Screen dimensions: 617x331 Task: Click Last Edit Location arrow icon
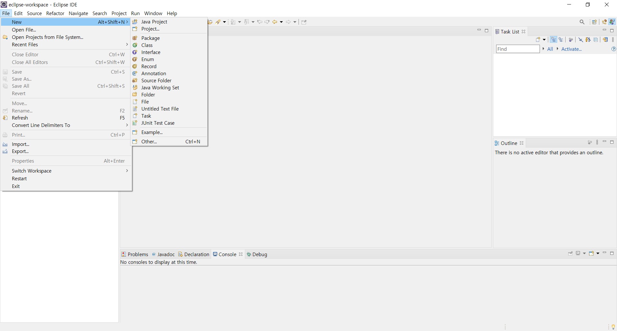[x=260, y=22]
